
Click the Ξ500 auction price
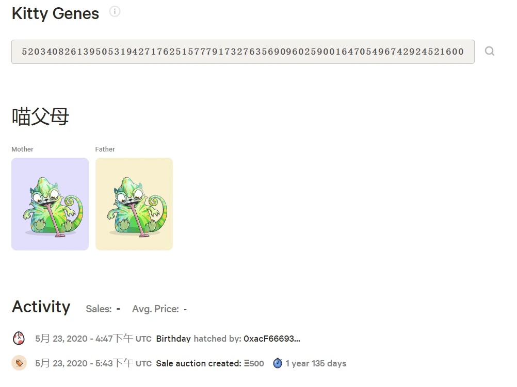[254, 363]
